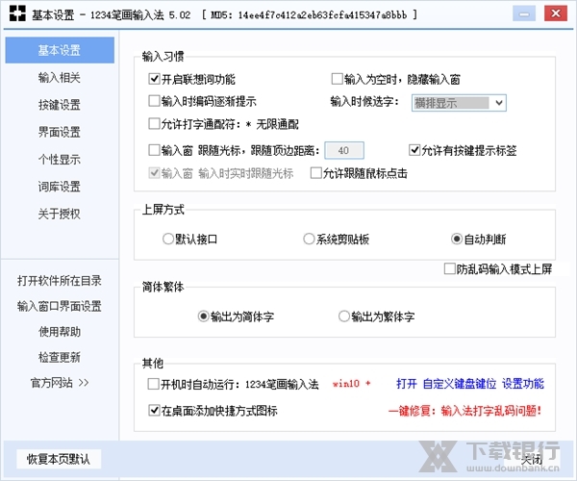Screen dimensions: 577x481
Task: Enable 允许打字通配符 checkbox
Action: click(154, 124)
